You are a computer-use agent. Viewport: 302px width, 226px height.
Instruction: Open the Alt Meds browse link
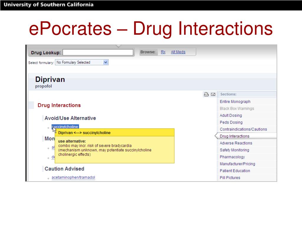178,52
